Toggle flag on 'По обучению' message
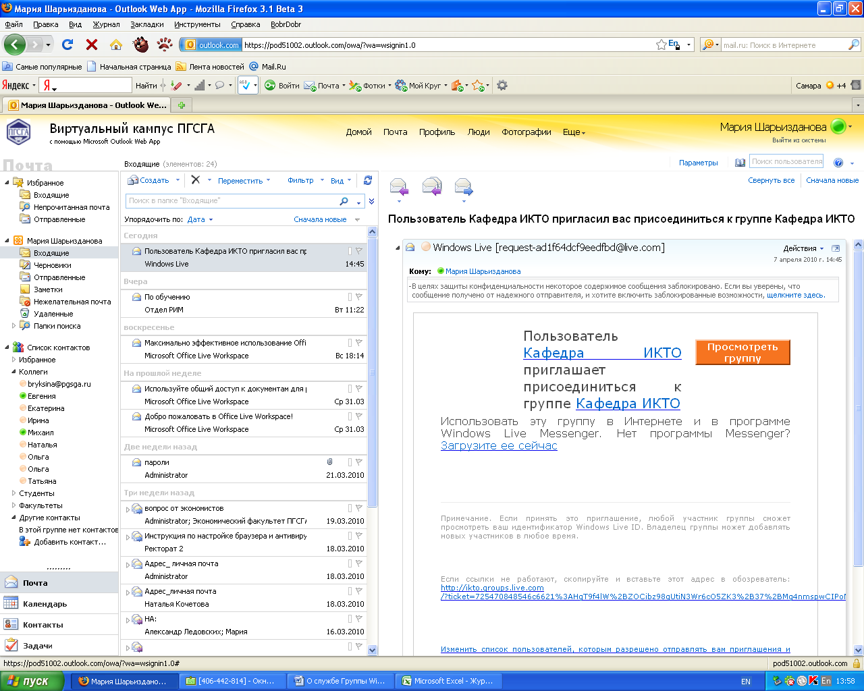 click(359, 297)
